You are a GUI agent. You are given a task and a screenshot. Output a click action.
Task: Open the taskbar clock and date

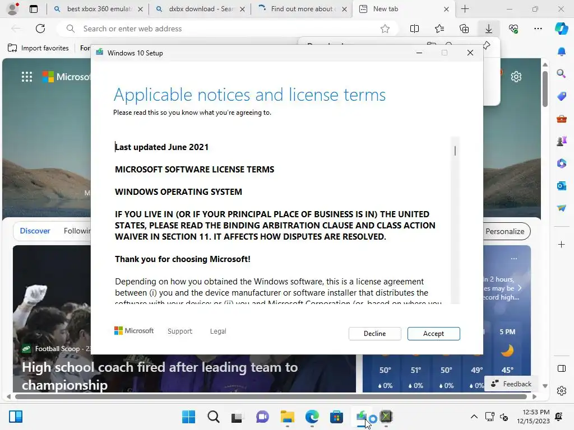pyautogui.click(x=534, y=417)
